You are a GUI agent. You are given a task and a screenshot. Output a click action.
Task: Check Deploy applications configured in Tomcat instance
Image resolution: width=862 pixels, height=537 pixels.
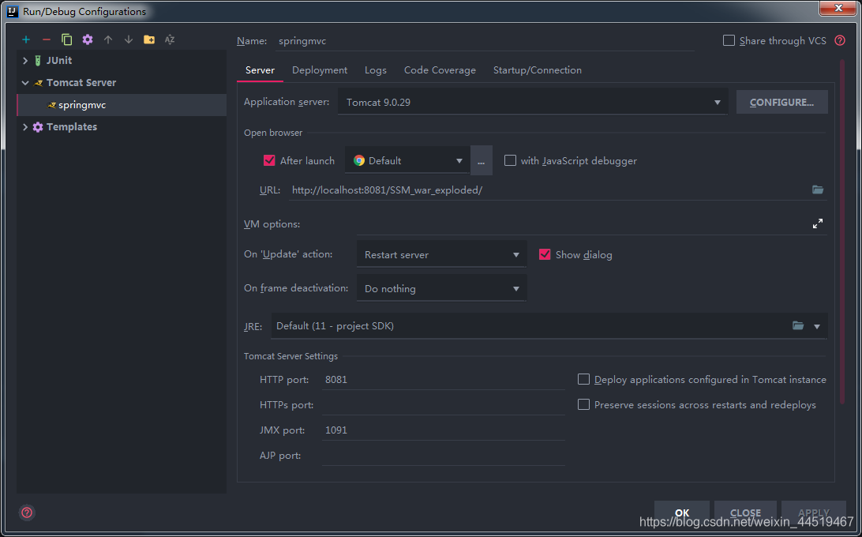[x=584, y=379]
